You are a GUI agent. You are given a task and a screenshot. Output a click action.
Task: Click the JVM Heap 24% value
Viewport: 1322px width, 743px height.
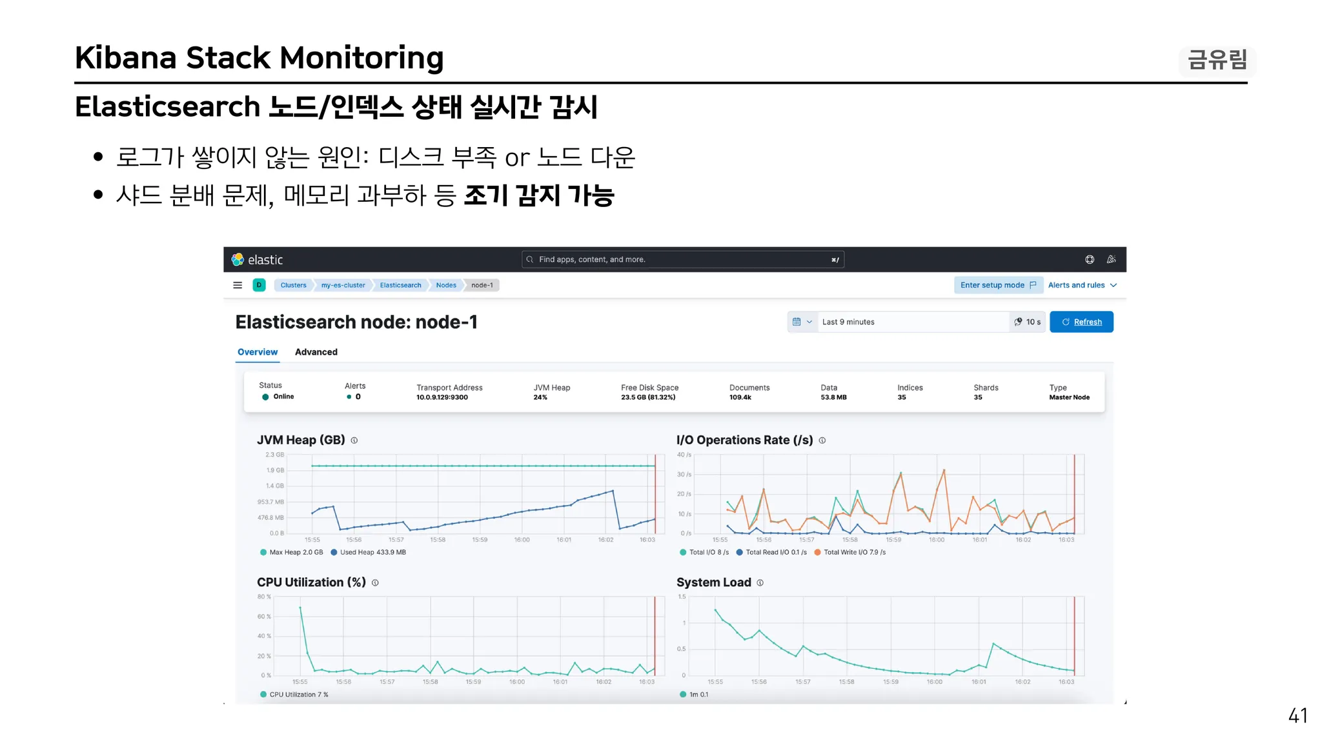(540, 397)
